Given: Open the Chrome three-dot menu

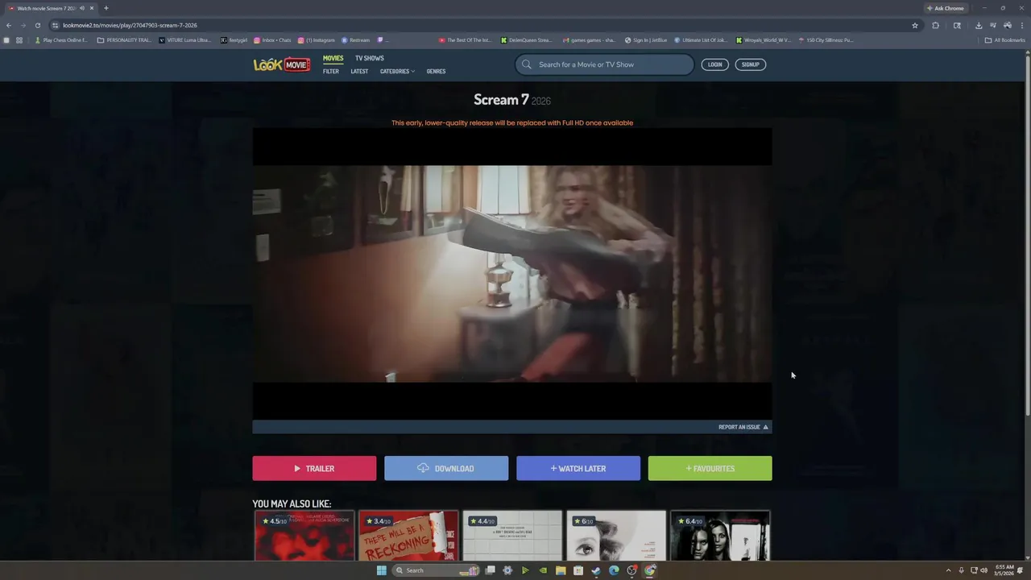Looking at the screenshot, I should [x=1022, y=25].
